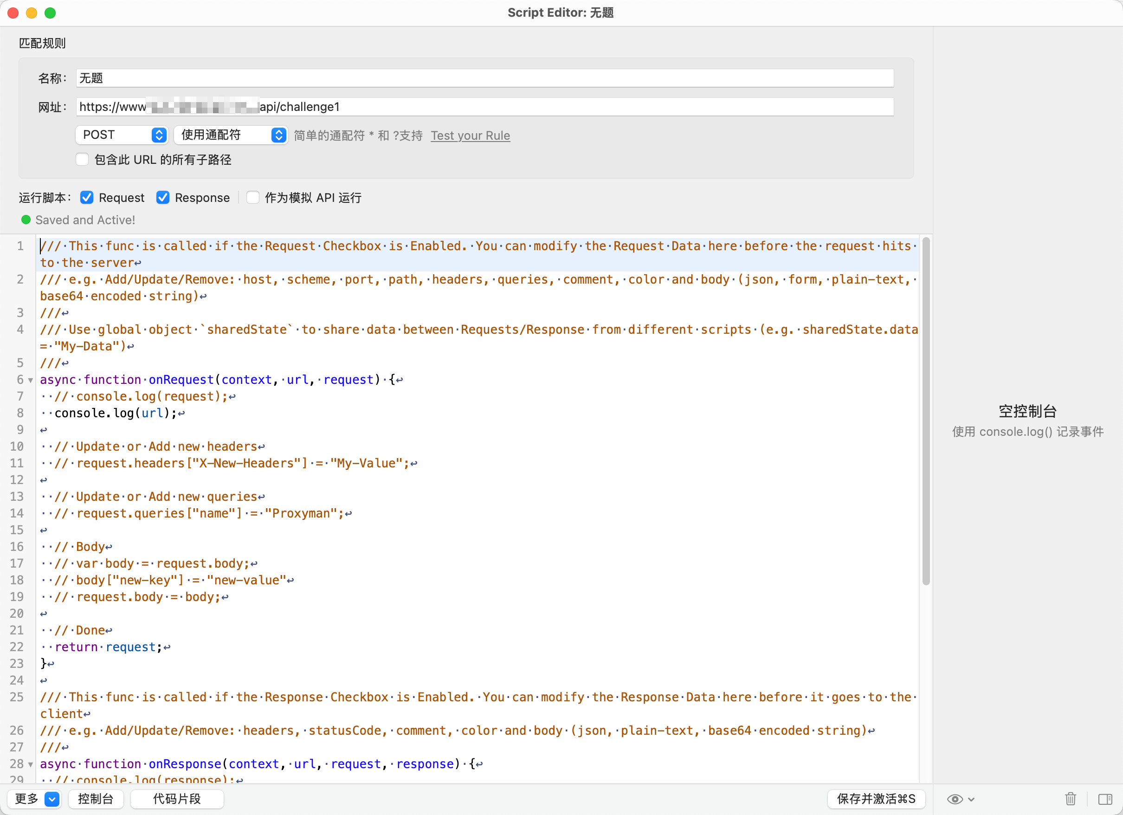Collapse the onResponse function fold arrow
The width and height of the screenshot is (1123, 815).
pyautogui.click(x=31, y=764)
